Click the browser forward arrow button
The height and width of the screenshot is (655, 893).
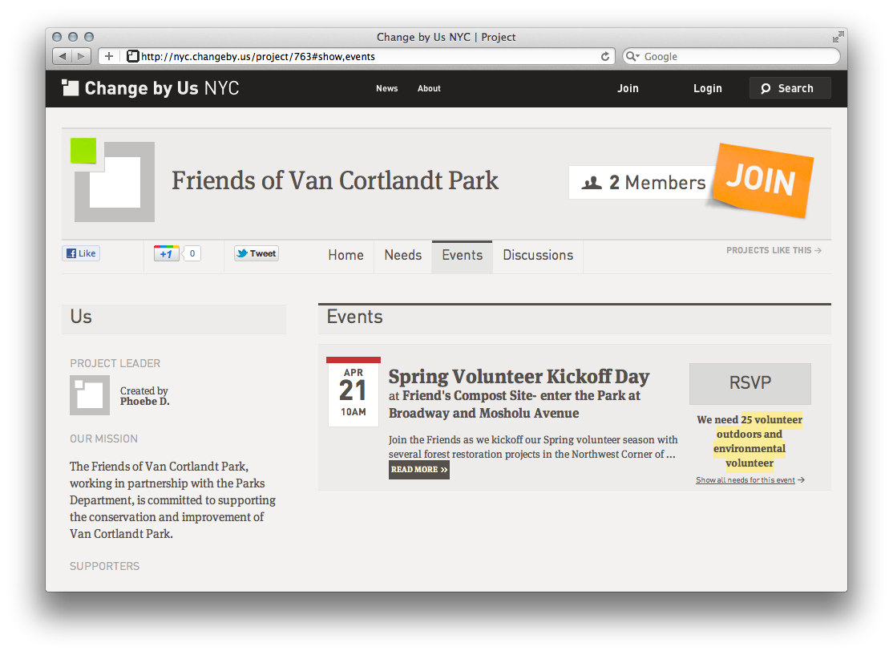coord(82,56)
